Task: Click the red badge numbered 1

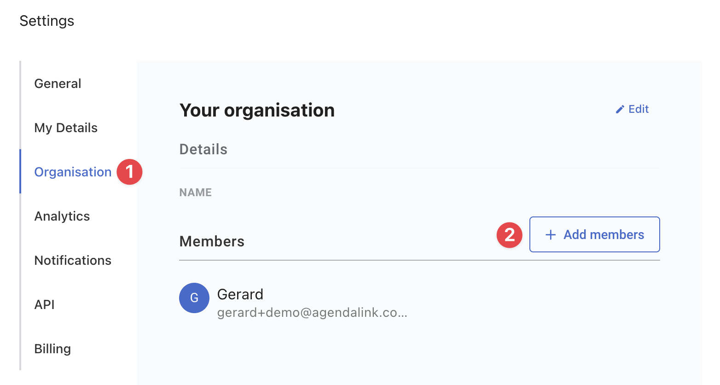Action: [x=129, y=171]
